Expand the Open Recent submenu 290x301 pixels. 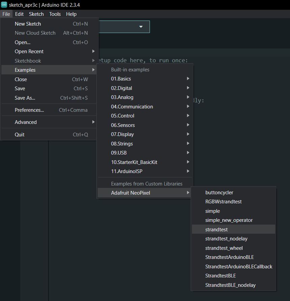point(49,52)
